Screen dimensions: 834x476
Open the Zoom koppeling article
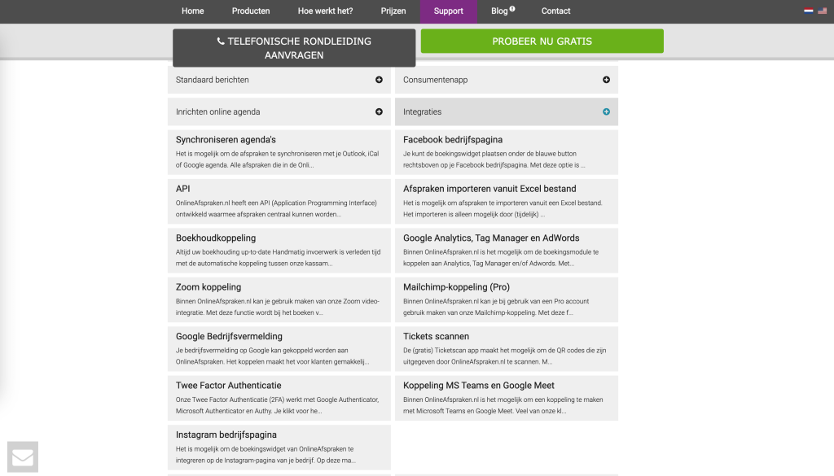tap(208, 287)
